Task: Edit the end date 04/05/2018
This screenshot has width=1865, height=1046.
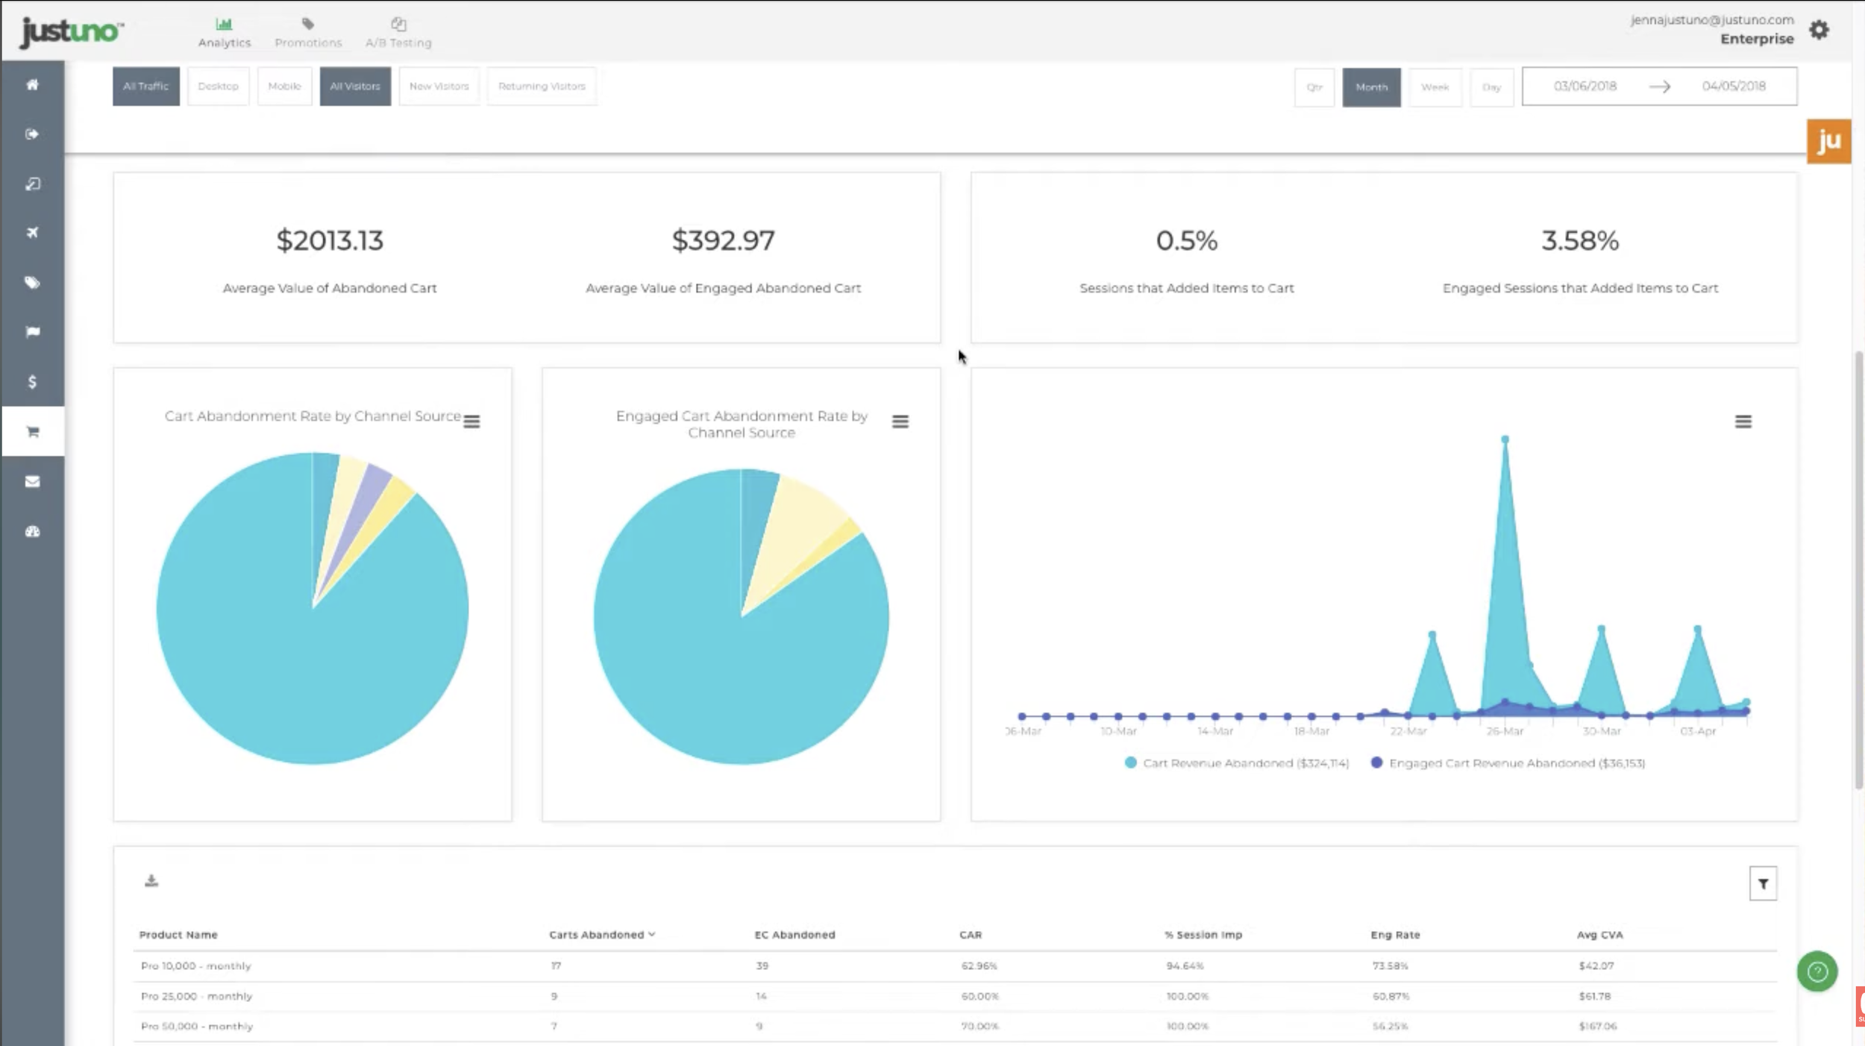Action: coord(1734,87)
